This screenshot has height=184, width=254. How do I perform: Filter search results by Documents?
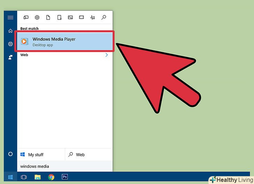pos(48,17)
